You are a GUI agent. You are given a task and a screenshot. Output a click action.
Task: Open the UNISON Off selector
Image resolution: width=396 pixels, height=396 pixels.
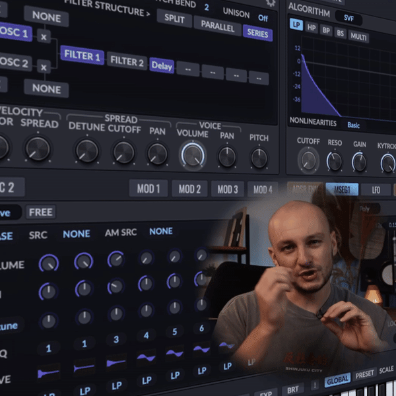click(263, 18)
